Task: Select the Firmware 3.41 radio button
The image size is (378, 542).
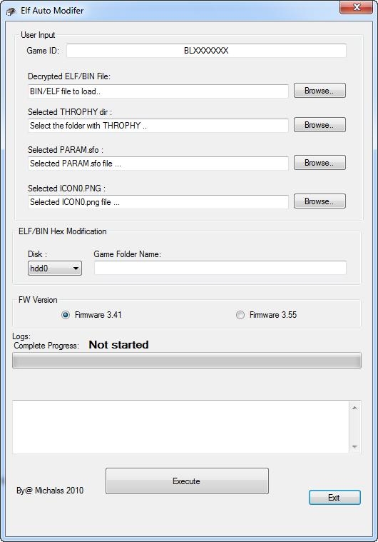Action: pos(65,315)
